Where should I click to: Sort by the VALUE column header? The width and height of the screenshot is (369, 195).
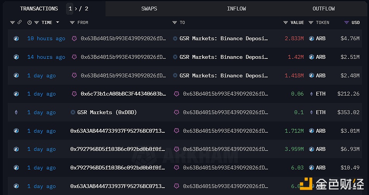(x=297, y=22)
